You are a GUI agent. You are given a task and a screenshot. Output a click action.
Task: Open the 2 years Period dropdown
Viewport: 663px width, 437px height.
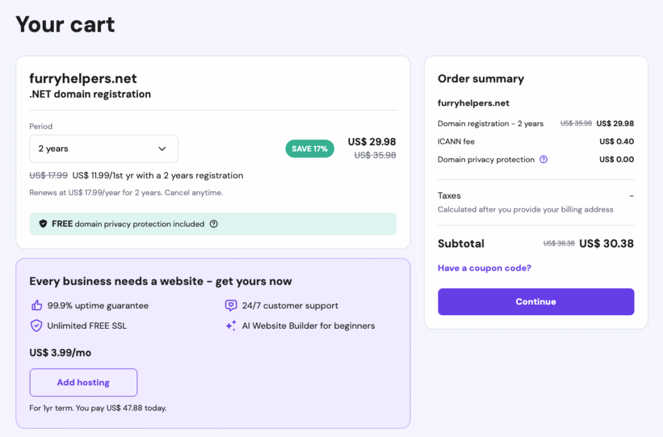[x=104, y=149]
